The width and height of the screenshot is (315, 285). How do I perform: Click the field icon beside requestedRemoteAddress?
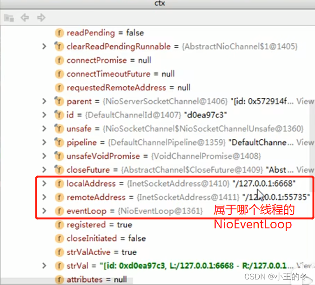coord(59,88)
